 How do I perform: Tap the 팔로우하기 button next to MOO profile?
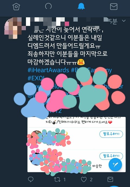(111, 134)
